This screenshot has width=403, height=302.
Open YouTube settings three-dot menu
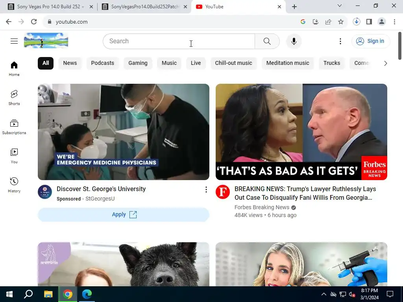pos(340,41)
